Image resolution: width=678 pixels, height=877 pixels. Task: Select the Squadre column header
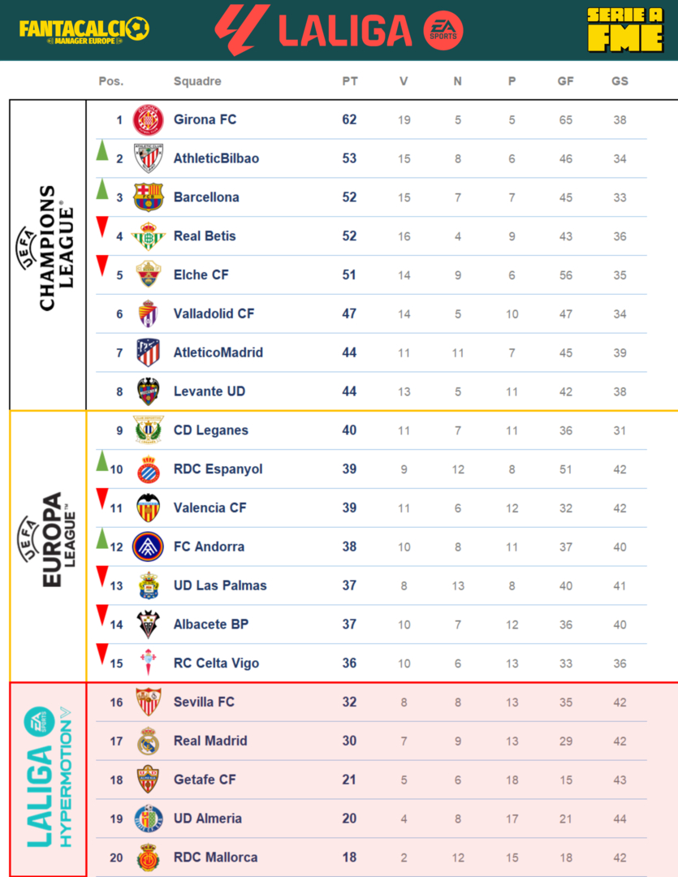click(x=197, y=81)
